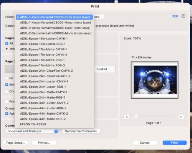
Task: Go to previous preview page arrow
Action: click(x=126, y=117)
